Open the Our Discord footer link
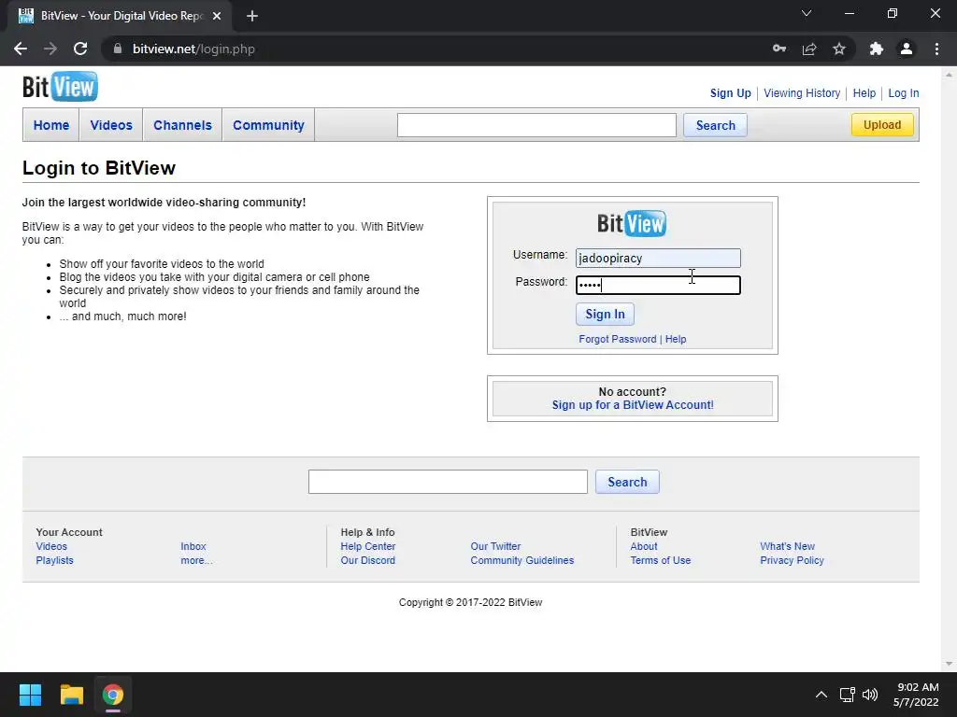The height and width of the screenshot is (717, 957). (x=368, y=560)
